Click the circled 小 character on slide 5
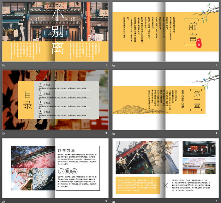Viewport: 221px width, 203px height. tap(61, 171)
